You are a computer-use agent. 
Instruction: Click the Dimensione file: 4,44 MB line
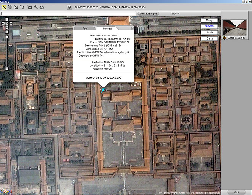pos(99,49)
